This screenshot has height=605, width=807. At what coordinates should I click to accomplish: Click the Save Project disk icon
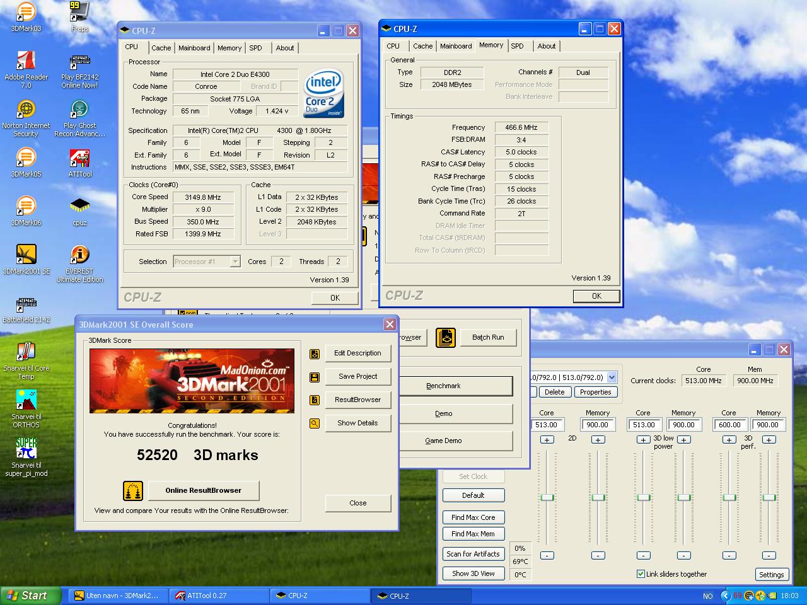click(x=315, y=377)
